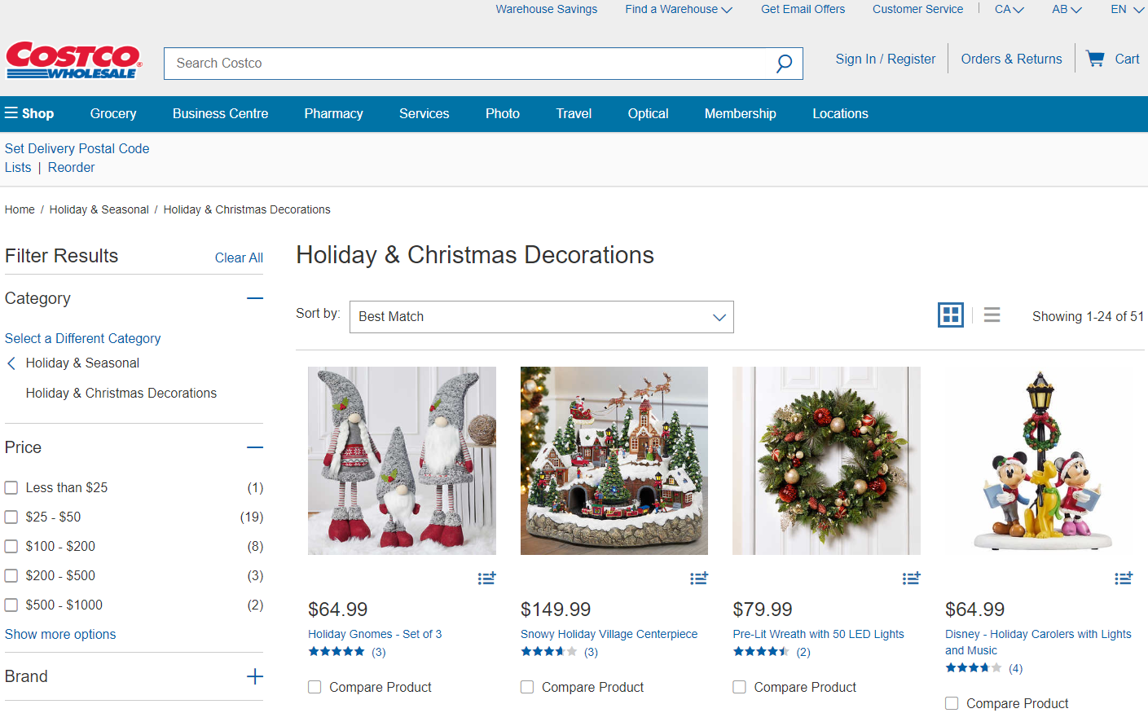Open the Grocery menu
The height and width of the screenshot is (713, 1148).
click(113, 114)
